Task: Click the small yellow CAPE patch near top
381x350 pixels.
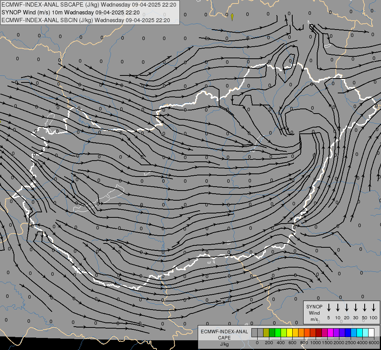Action: 232,16
